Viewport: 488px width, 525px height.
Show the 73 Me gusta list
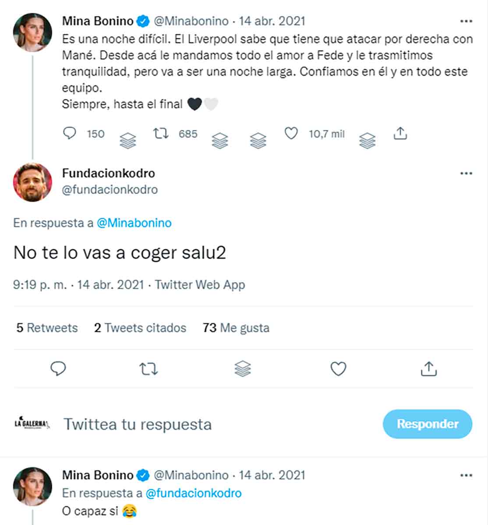[x=236, y=328]
